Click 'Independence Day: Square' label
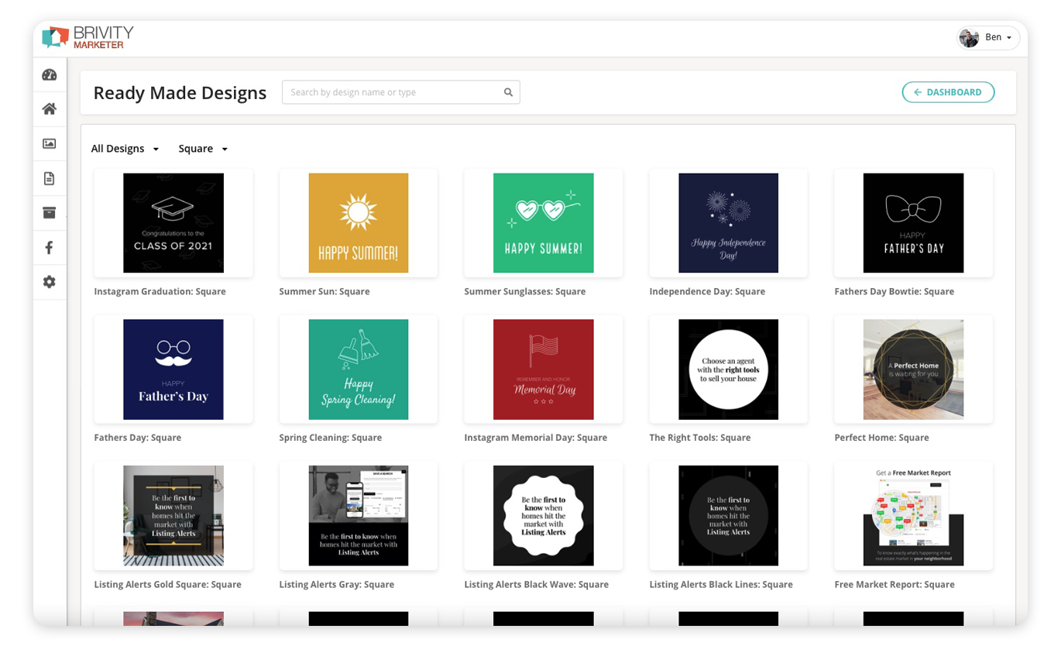Image resolution: width=1061 pixels, height=646 pixels. pos(707,292)
